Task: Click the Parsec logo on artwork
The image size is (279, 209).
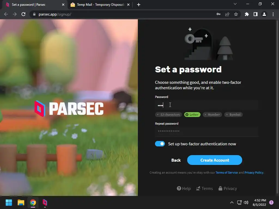Action: [69, 109]
